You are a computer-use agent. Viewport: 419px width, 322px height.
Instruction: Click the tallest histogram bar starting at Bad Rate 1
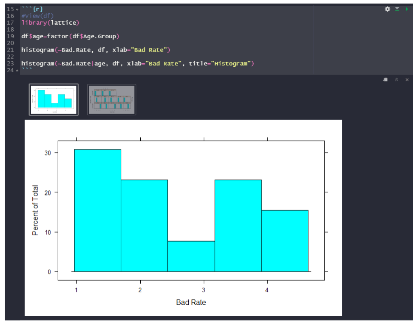coord(98,210)
